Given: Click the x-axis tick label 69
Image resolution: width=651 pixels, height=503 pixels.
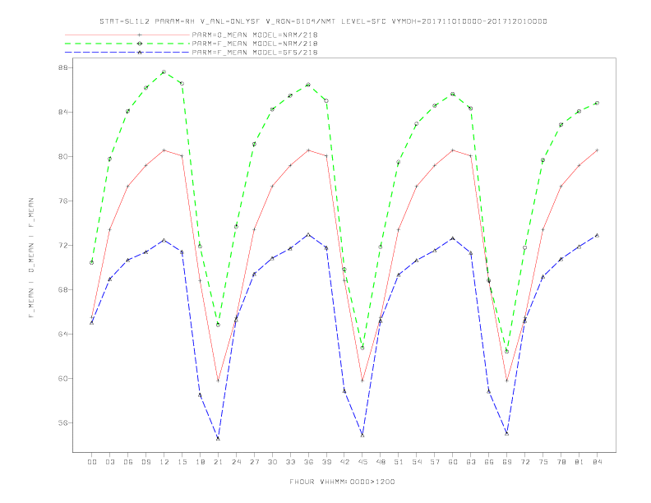Looking at the screenshot, I should click(507, 462).
